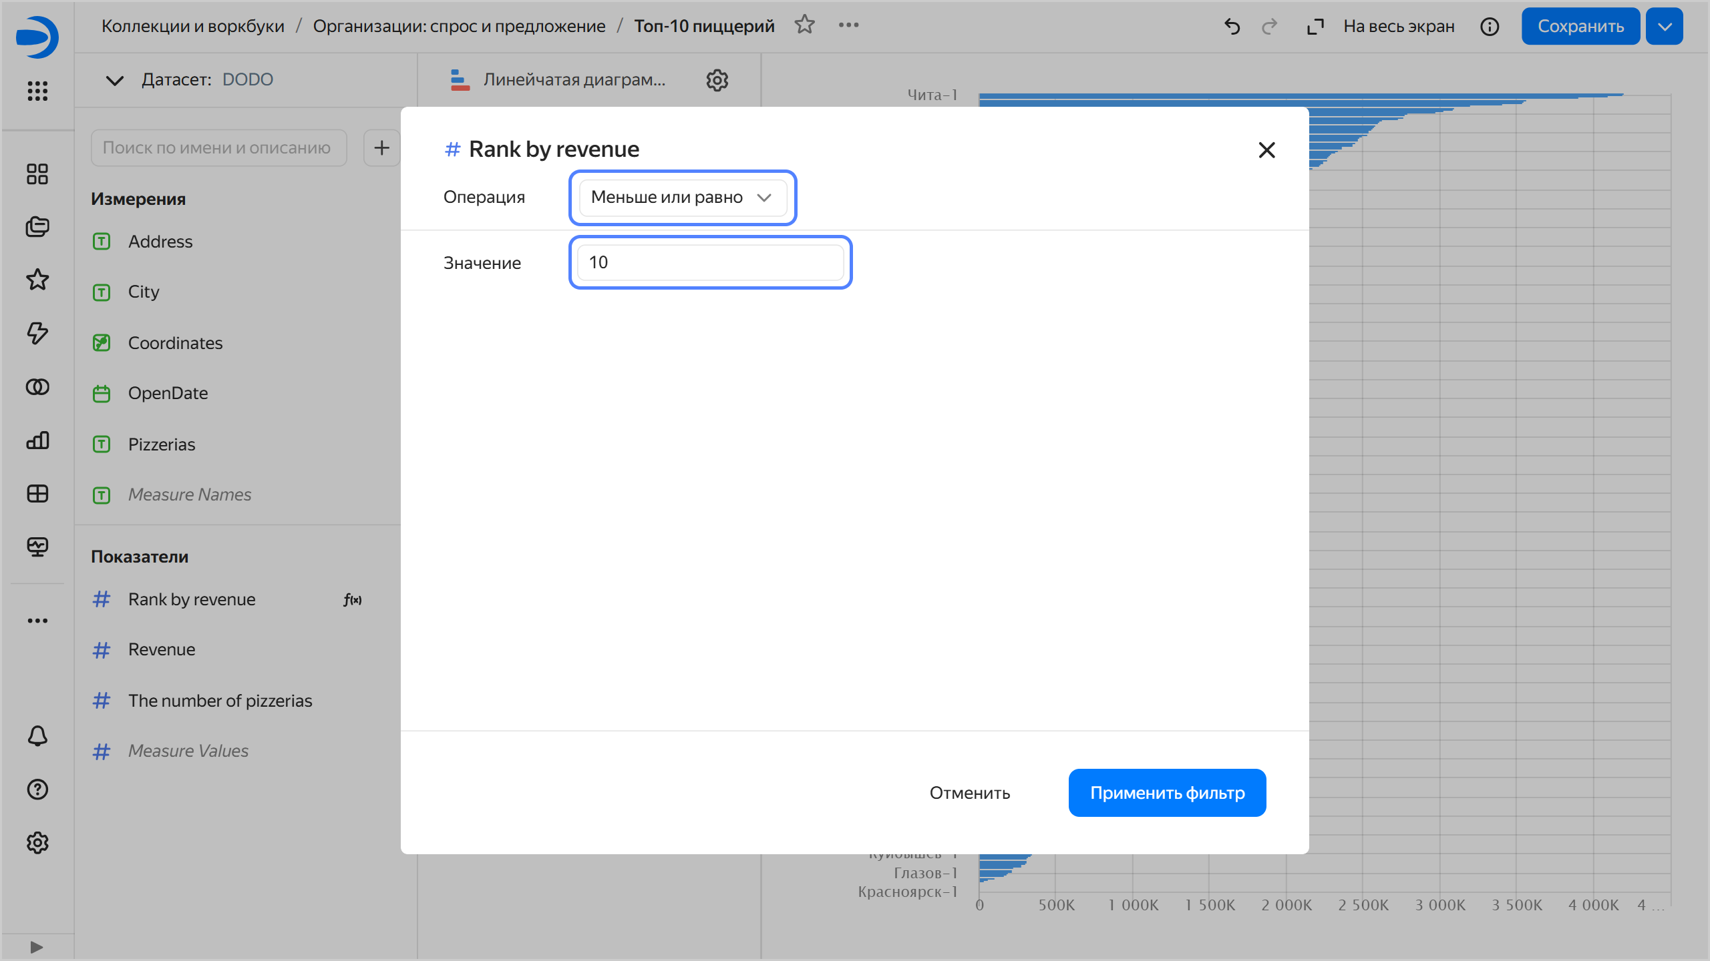Close the Rank by revenue dialog

pos(1266,150)
